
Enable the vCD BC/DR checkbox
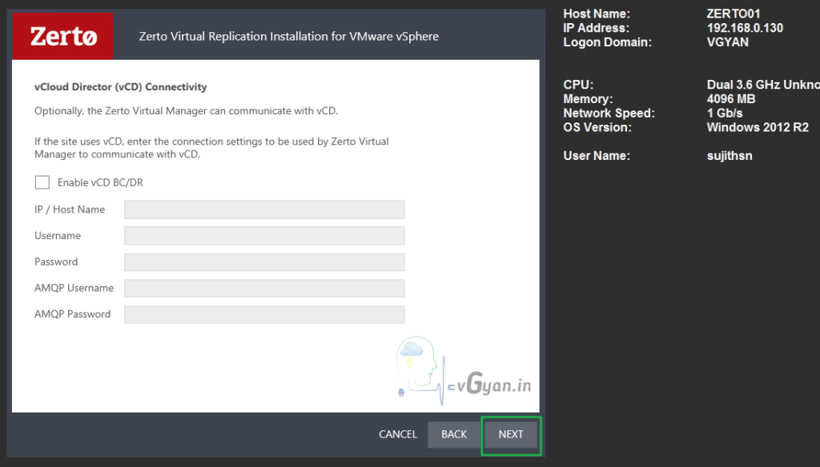tap(42, 182)
